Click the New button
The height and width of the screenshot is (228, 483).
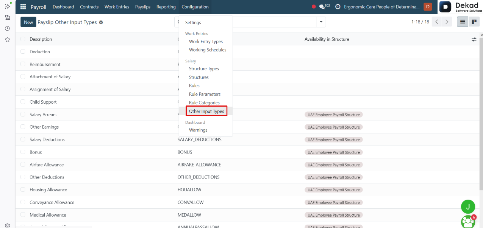(x=28, y=22)
